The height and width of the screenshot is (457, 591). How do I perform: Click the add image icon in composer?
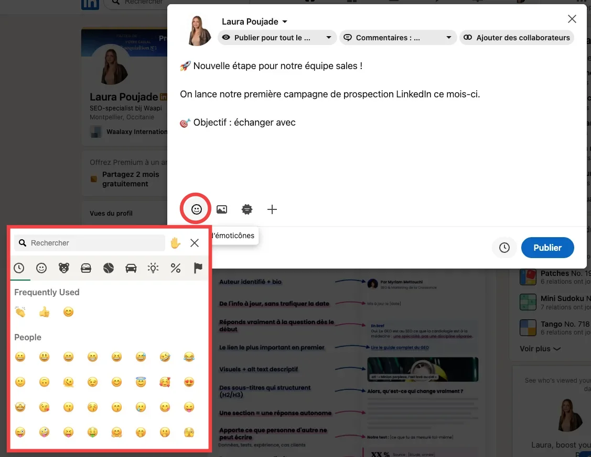click(x=222, y=209)
